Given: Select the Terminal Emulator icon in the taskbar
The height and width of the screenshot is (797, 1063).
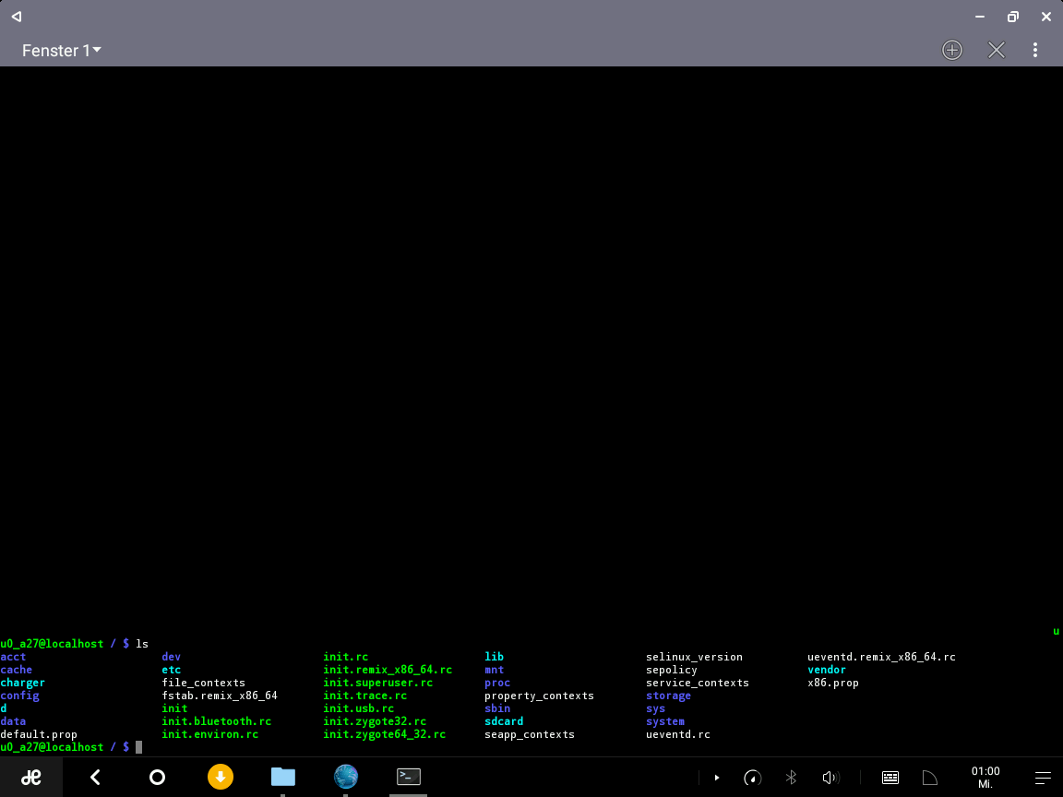Looking at the screenshot, I should (x=408, y=777).
